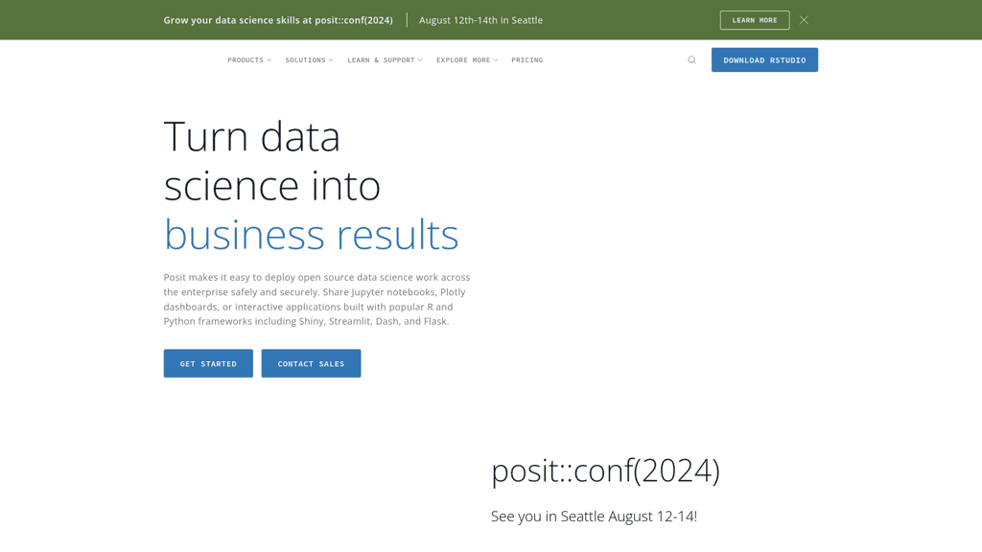Select the Pricing menu item
Image resolution: width=982 pixels, height=552 pixels.
coord(526,59)
